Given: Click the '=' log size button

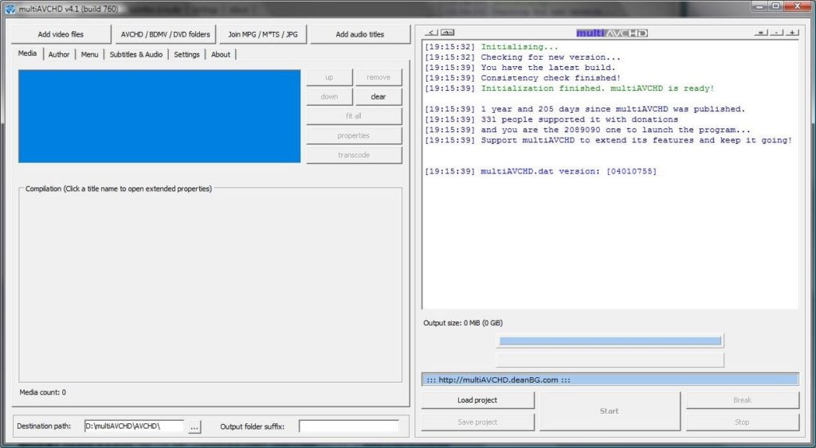Looking at the screenshot, I should point(760,33).
